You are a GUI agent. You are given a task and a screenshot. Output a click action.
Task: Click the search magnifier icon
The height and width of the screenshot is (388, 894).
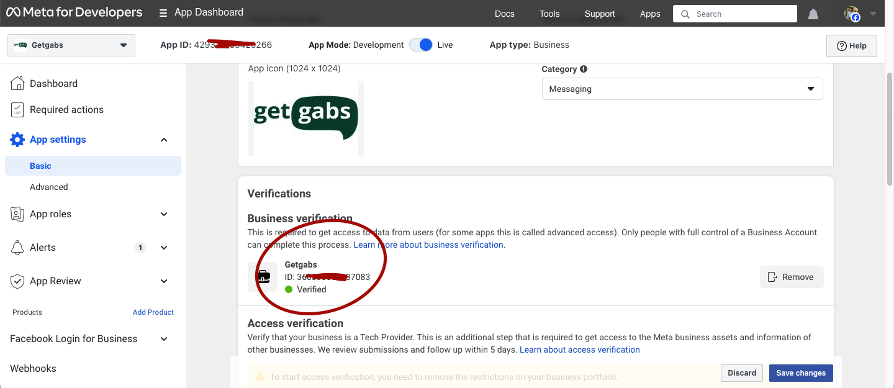[685, 14]
